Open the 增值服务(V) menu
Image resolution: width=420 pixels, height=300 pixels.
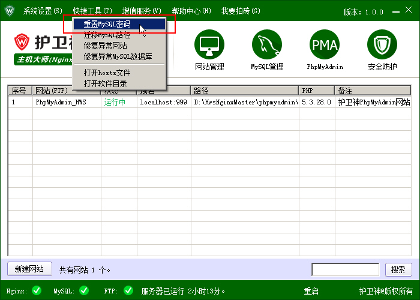point(142,11)
